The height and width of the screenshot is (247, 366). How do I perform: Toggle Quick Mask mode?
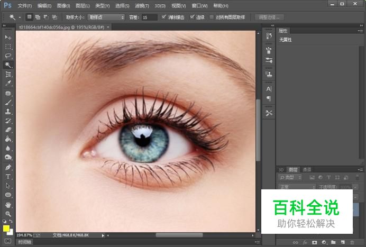click(8, 241)
